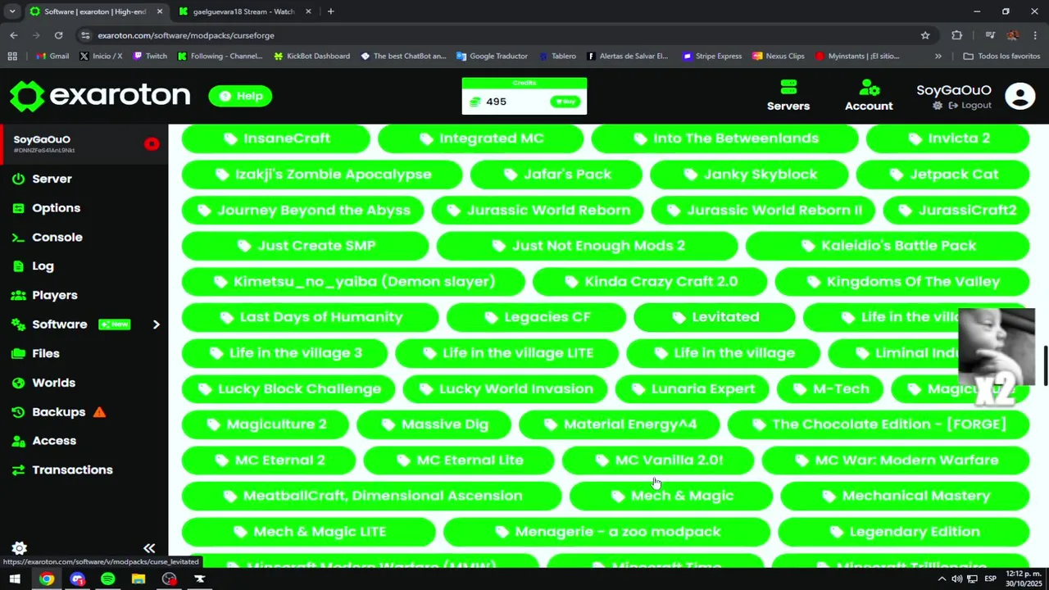Open the Todos los favoritos folder
The width and height of the screenshot is (1049, 590).
point(1001,57)
